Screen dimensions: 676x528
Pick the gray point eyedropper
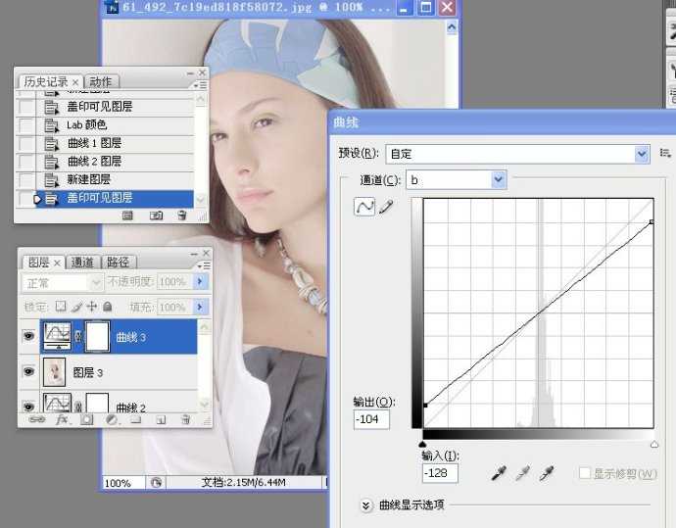(522, 473)
